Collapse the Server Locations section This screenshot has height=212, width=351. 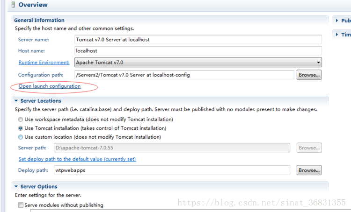point(16,101)
